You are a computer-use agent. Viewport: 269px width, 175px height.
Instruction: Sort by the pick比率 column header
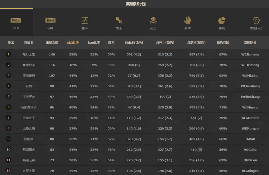pyautogui.click(x=73, y=43)
